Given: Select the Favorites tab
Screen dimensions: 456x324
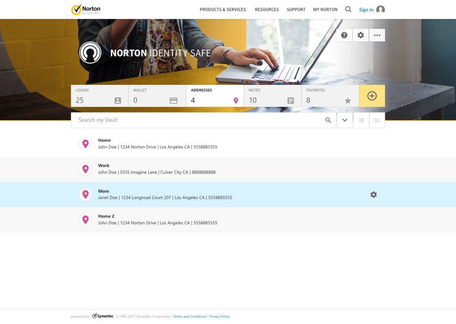Looking at the screenshot, I should tap(330, 96).
